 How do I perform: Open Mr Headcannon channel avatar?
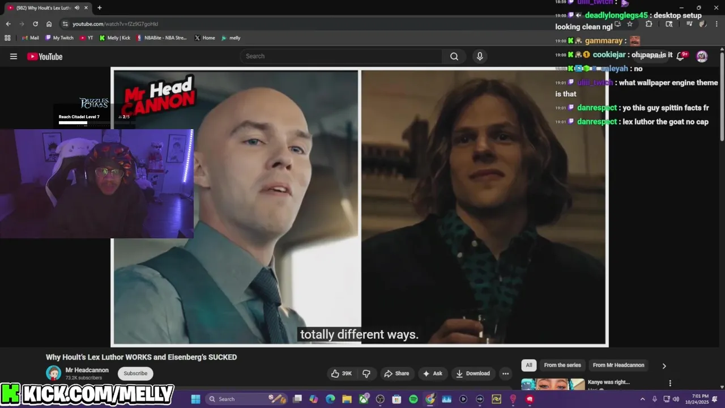[53, 373]
